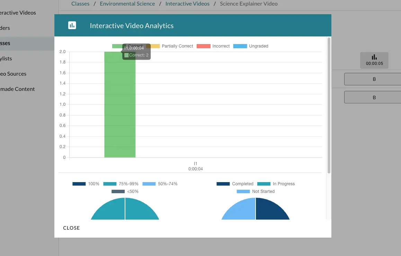Click the Science Explainer Video breadcrumb text
The height and width of the screenshot is (256, 401).
pyautogui.click(x=249, y=3)
